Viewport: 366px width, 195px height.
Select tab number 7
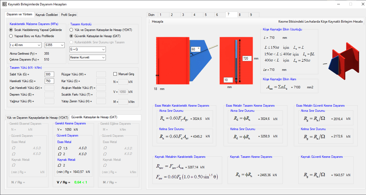tap(231, 14)
